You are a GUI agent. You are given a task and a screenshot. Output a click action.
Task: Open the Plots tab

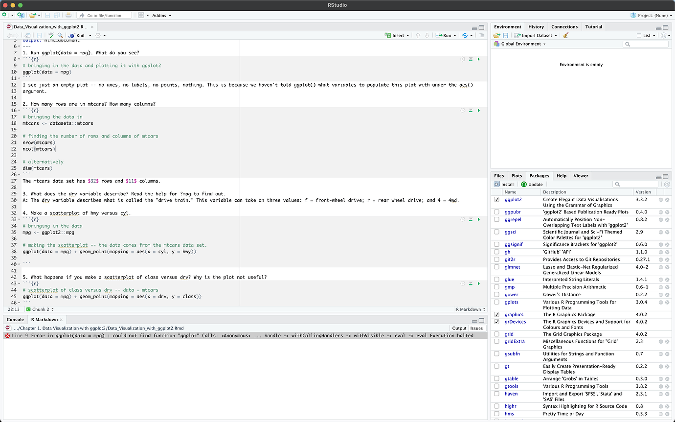(x=517, y=175)
